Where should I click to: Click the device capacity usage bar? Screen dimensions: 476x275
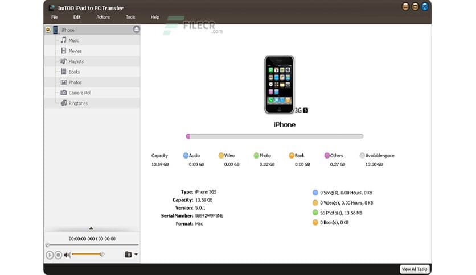click(274, 136)
